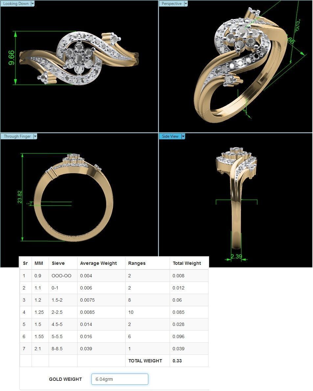Click MM value 1.25
Screen dimensions: 313x391
39,312
